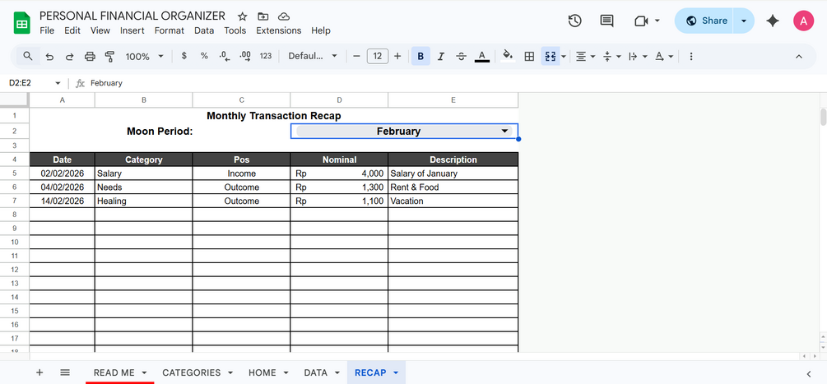The image size is (827, 384).
Task: Pick a cell fill color
Action: [x=508, y=57]
